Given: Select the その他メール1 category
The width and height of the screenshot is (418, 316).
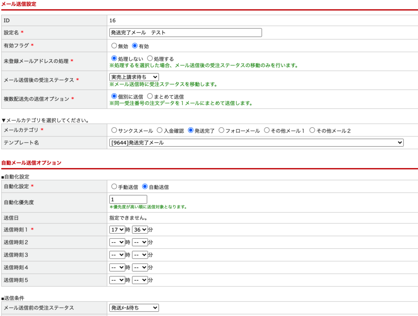Looking at the screenshot, I should click(x=267, y=130).
